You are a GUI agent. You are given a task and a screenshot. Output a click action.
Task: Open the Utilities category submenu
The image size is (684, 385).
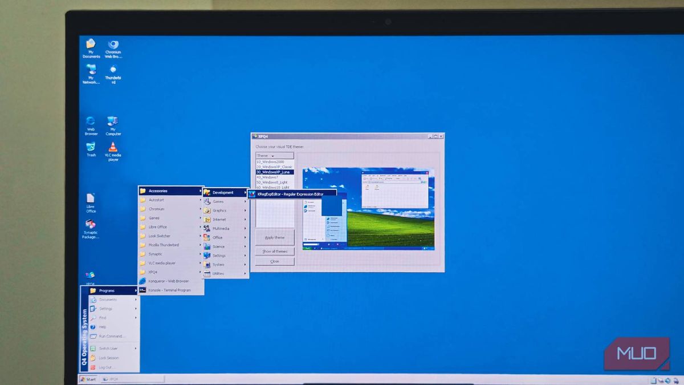tap(226, 274)
